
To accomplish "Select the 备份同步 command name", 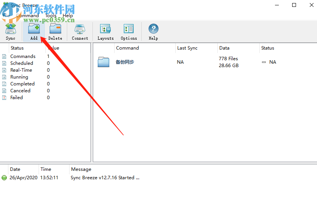I will (x=125, y=62).
